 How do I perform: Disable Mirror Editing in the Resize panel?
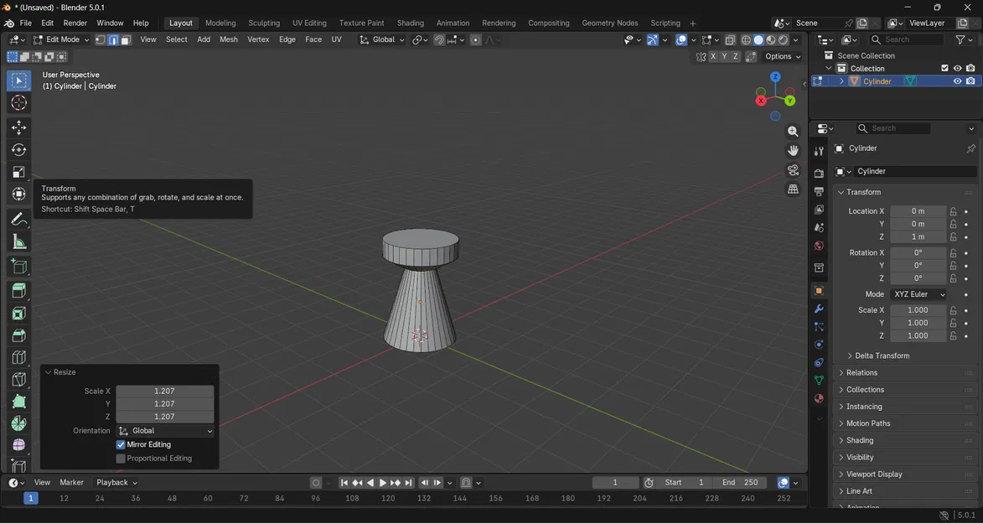click(120, 444)
